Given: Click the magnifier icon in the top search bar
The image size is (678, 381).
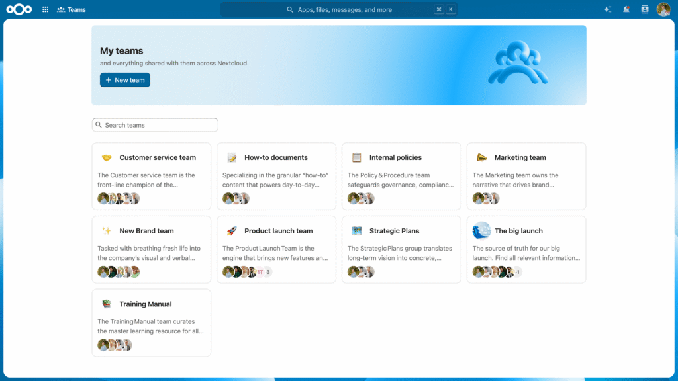Looking at the screenshot, I should pos(290,9).
